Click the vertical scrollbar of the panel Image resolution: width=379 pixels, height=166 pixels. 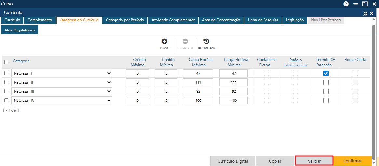[x=374, y=91]
